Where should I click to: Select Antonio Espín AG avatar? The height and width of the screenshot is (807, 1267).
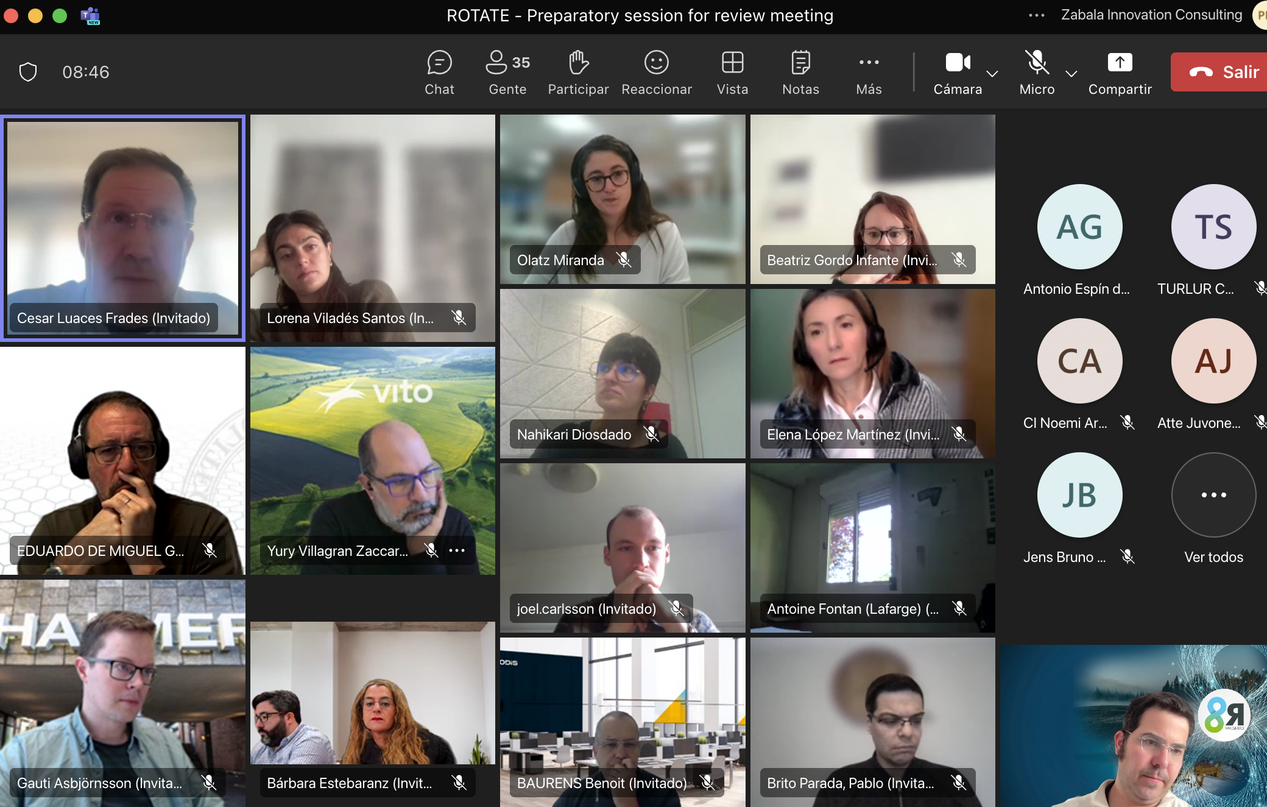click(1079, 227)
